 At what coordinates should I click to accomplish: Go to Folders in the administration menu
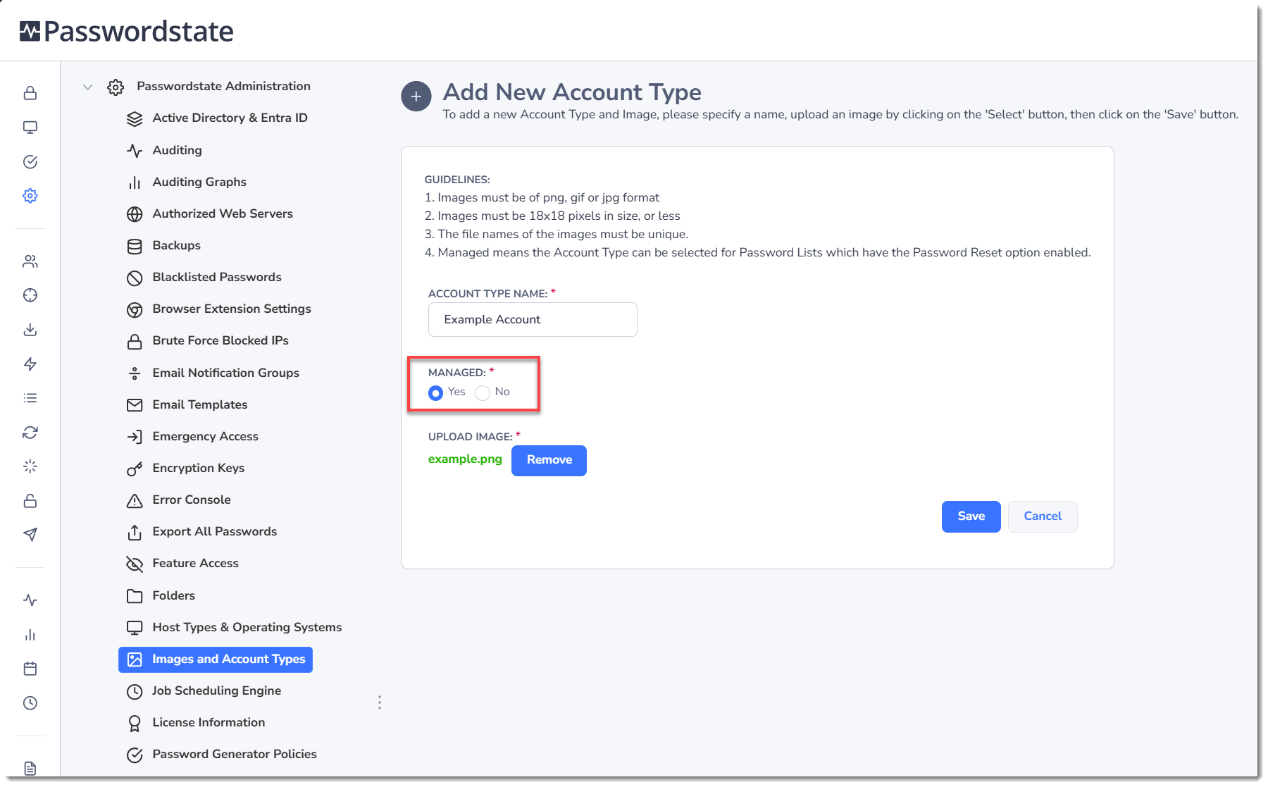173,595
